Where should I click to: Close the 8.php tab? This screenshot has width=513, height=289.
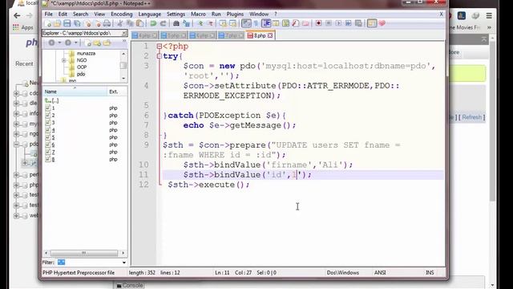(270, 35)
